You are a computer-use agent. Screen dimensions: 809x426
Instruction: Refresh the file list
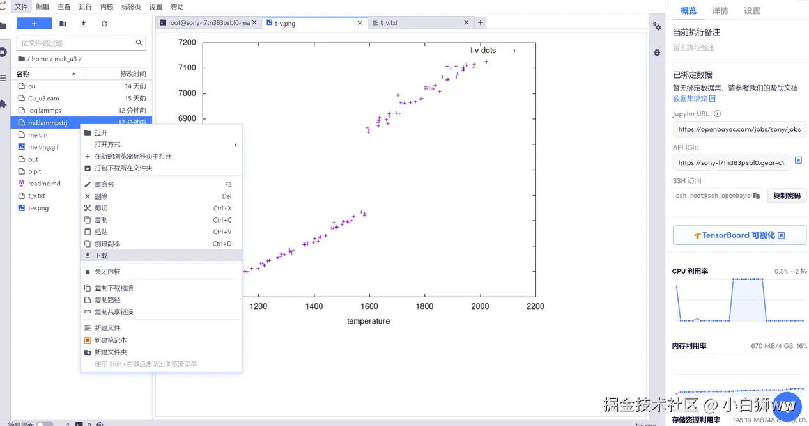coord(104,24)
